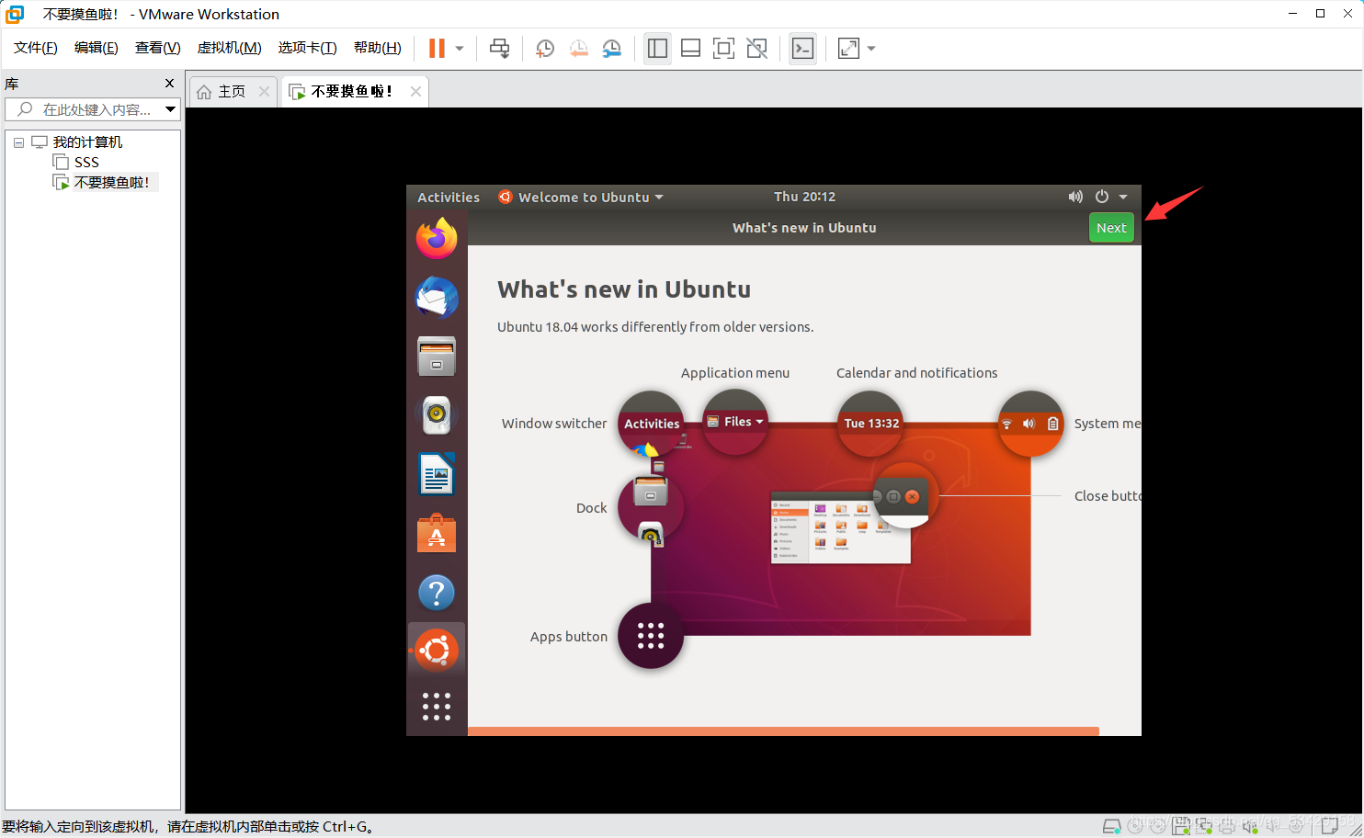
Task: Open LibreOffice Writer from the dock
Action: coord(437,474)
